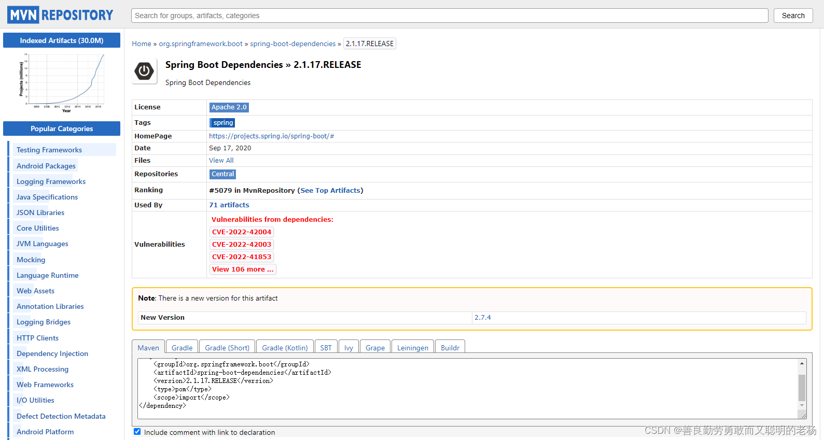Open Web Frameworks category

pos(45,385)
